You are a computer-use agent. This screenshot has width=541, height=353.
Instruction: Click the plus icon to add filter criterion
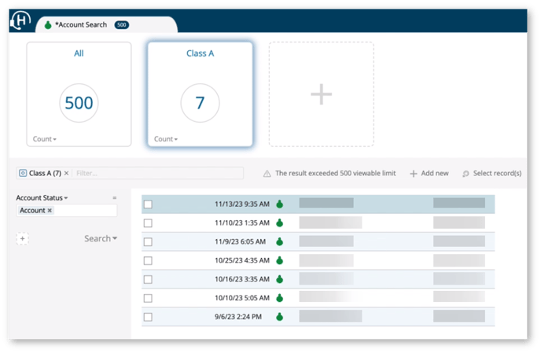[x=22, y=238]
